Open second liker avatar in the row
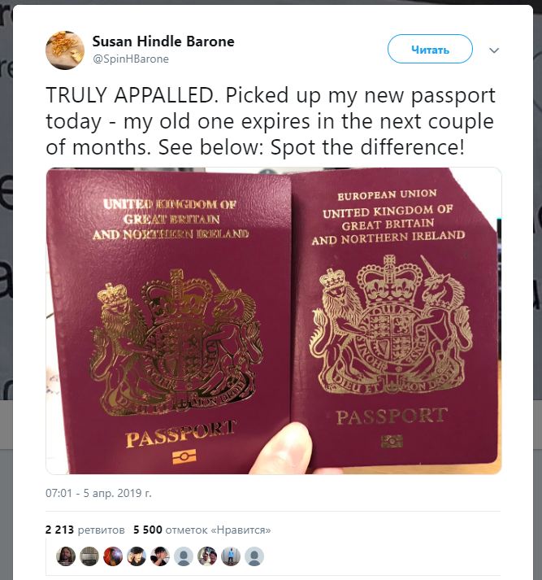The image size is (542, 580). [x=89, y=556]
